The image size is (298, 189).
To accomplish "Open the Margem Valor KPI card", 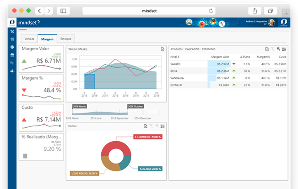I will tap(41, 59).
